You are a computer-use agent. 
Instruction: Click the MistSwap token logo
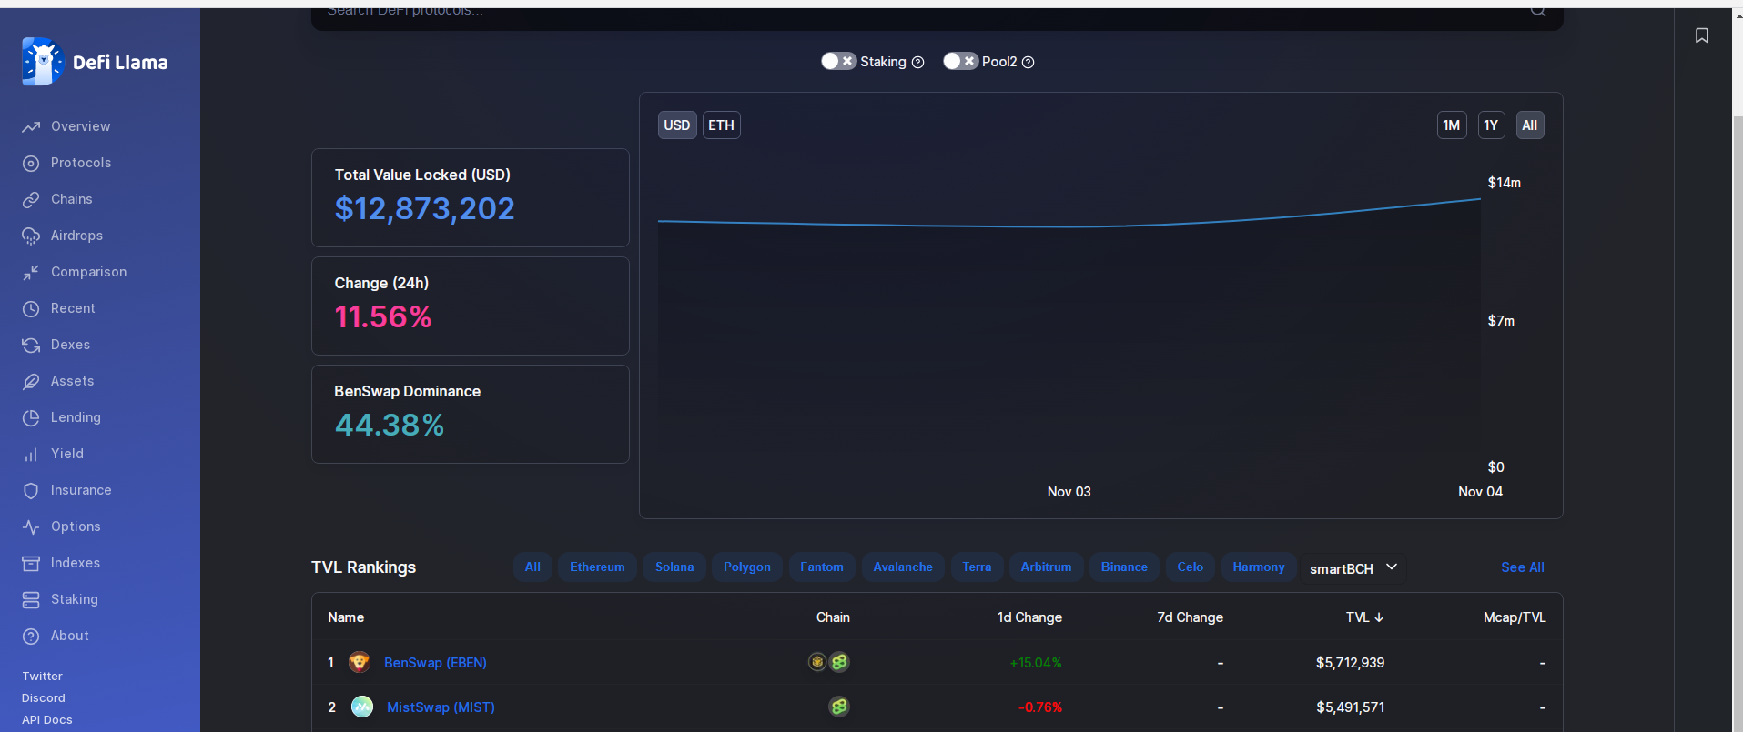pyautogui.click(x=362, y=707)
